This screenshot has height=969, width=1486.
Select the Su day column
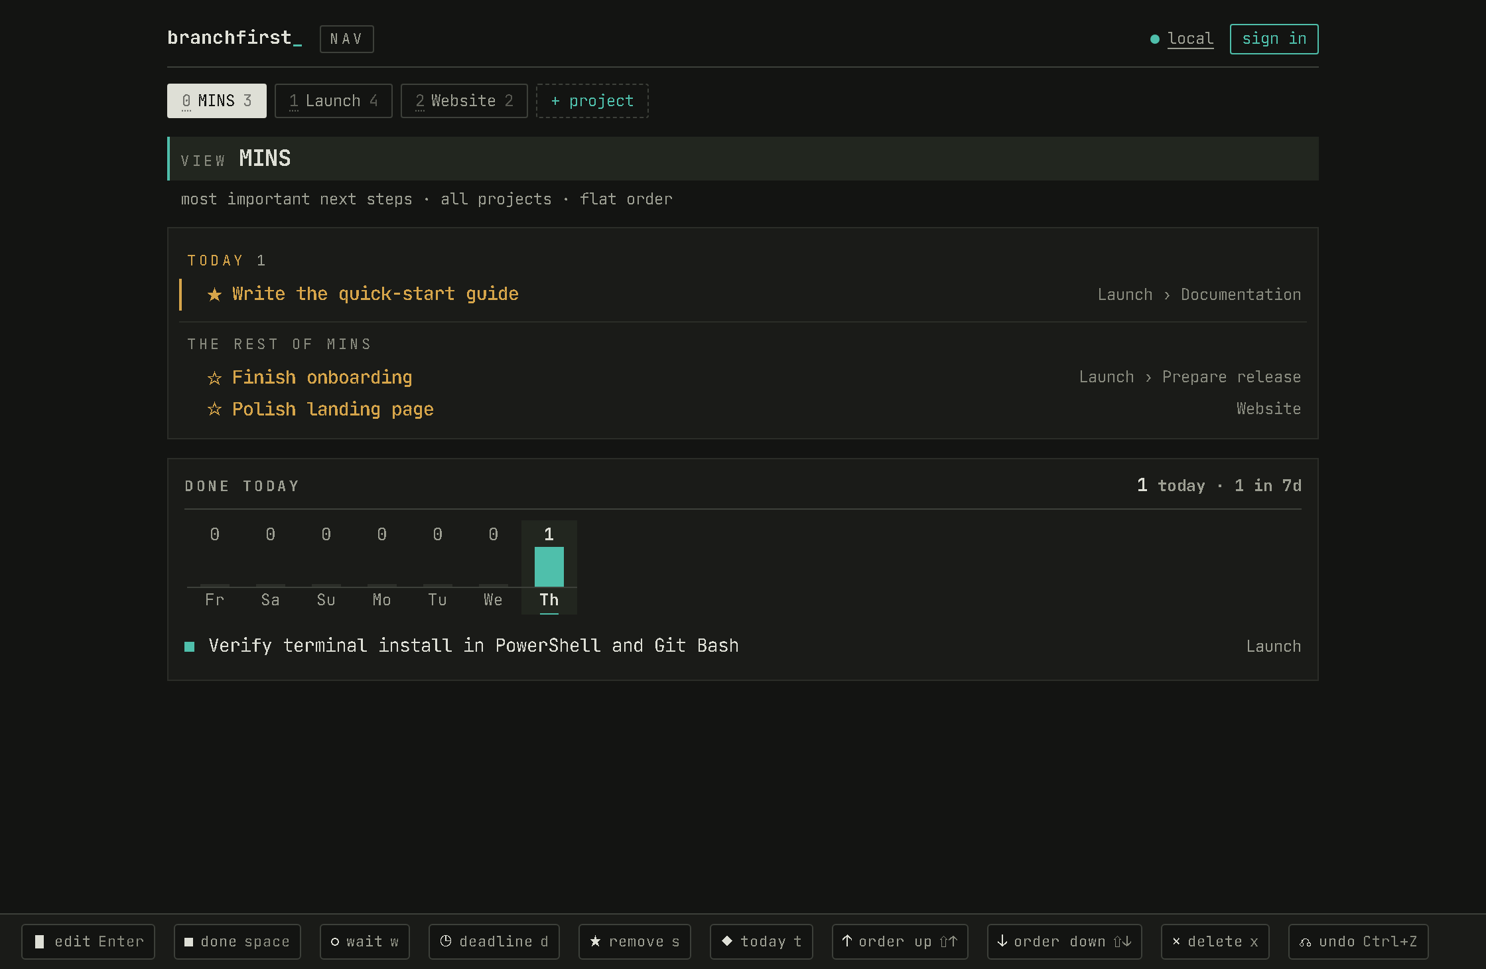pyautogui.click(x=326, y=567)
